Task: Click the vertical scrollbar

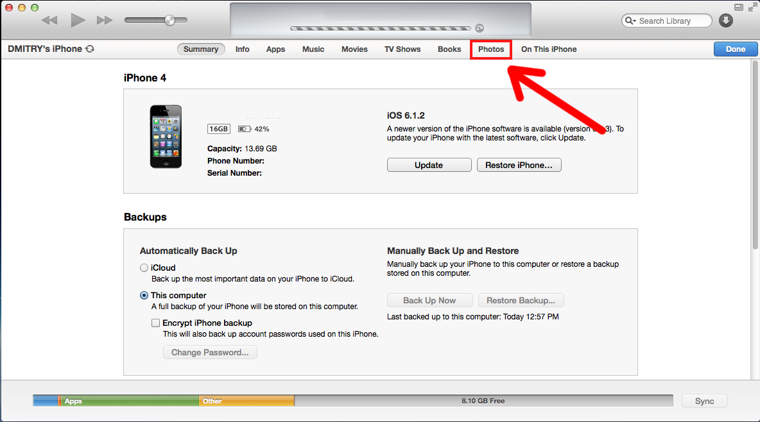Action: pyautogui.click(x=755, y=155)
